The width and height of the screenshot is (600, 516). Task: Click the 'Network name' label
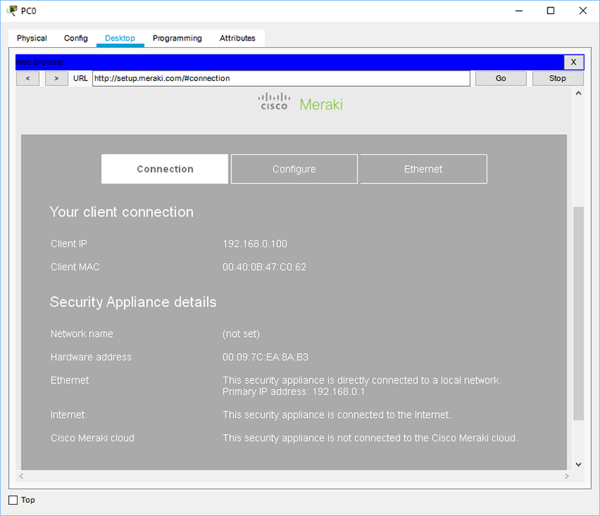pos(82,334)
